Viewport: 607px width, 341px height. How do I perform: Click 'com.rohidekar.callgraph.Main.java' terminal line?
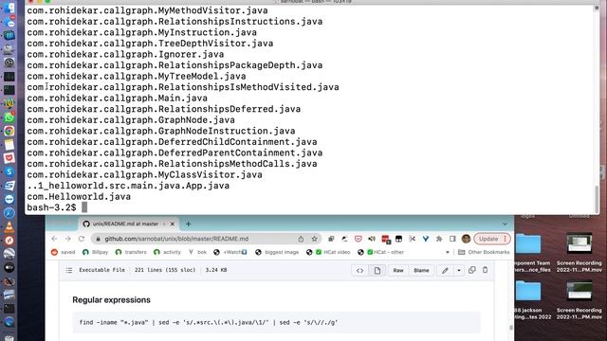tap(117, 99)
